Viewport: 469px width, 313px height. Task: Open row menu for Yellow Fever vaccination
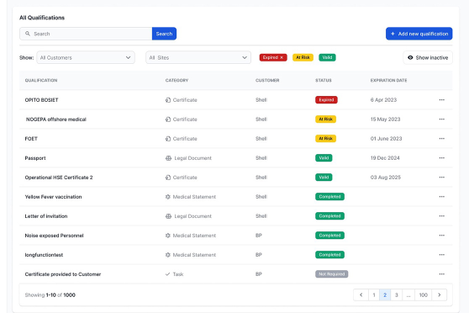[441, 197]
